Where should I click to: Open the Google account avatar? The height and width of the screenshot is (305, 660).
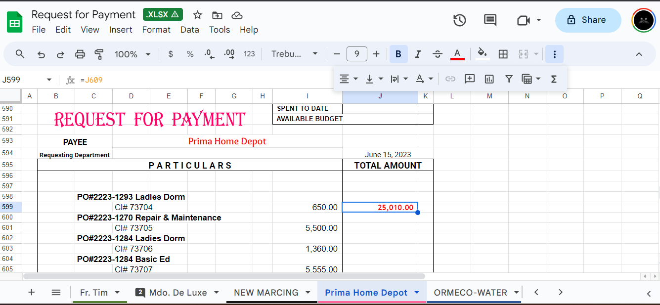643,20
